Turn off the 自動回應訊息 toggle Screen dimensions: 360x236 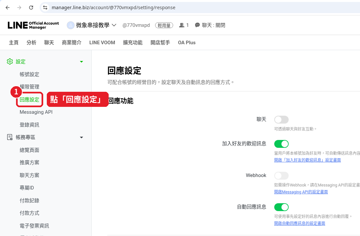tap(281, 207)
